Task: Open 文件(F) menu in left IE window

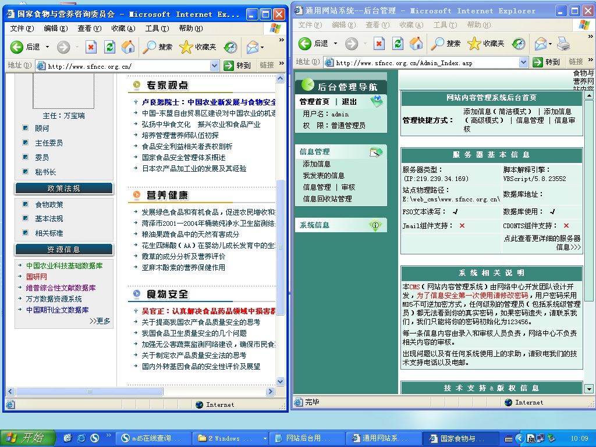Action: [22, 28]
